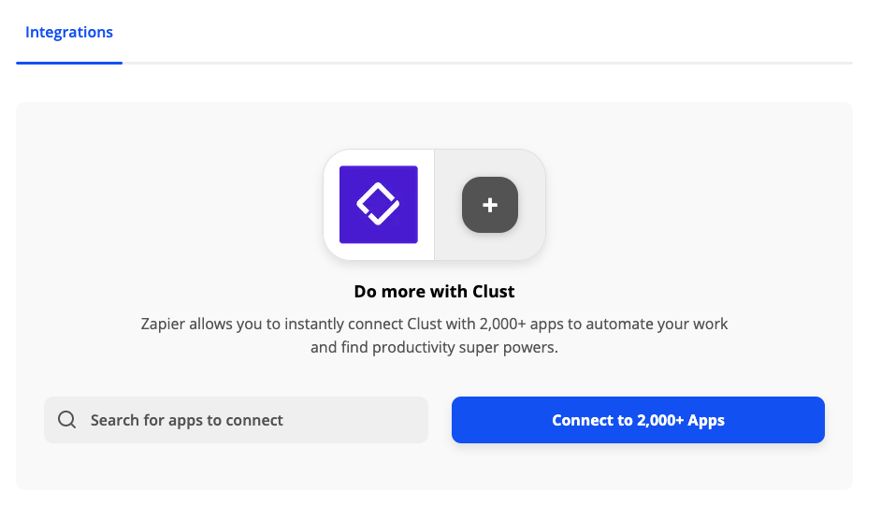The width and height of the screenshot is (881, 520).
Task: Click Connect to 2,000+ Apps button
Action: pos(638,420)
